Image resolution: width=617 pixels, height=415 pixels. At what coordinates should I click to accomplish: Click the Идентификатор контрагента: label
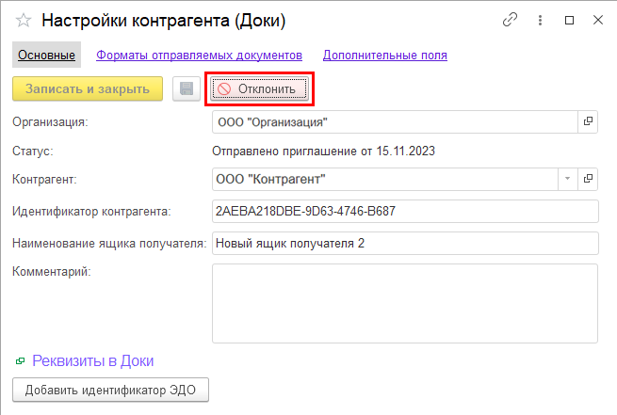(91, 212)
